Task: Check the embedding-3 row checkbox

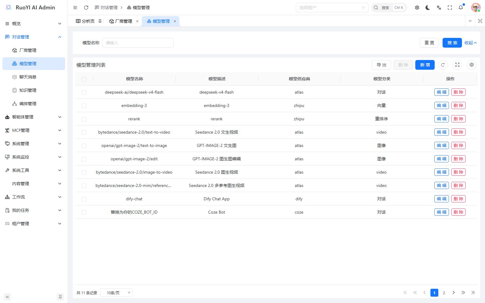Action: click(x=84, y=106)
